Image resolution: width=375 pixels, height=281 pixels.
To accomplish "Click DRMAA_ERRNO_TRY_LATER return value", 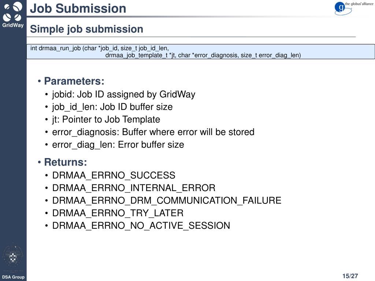I will tap(118, 213).
